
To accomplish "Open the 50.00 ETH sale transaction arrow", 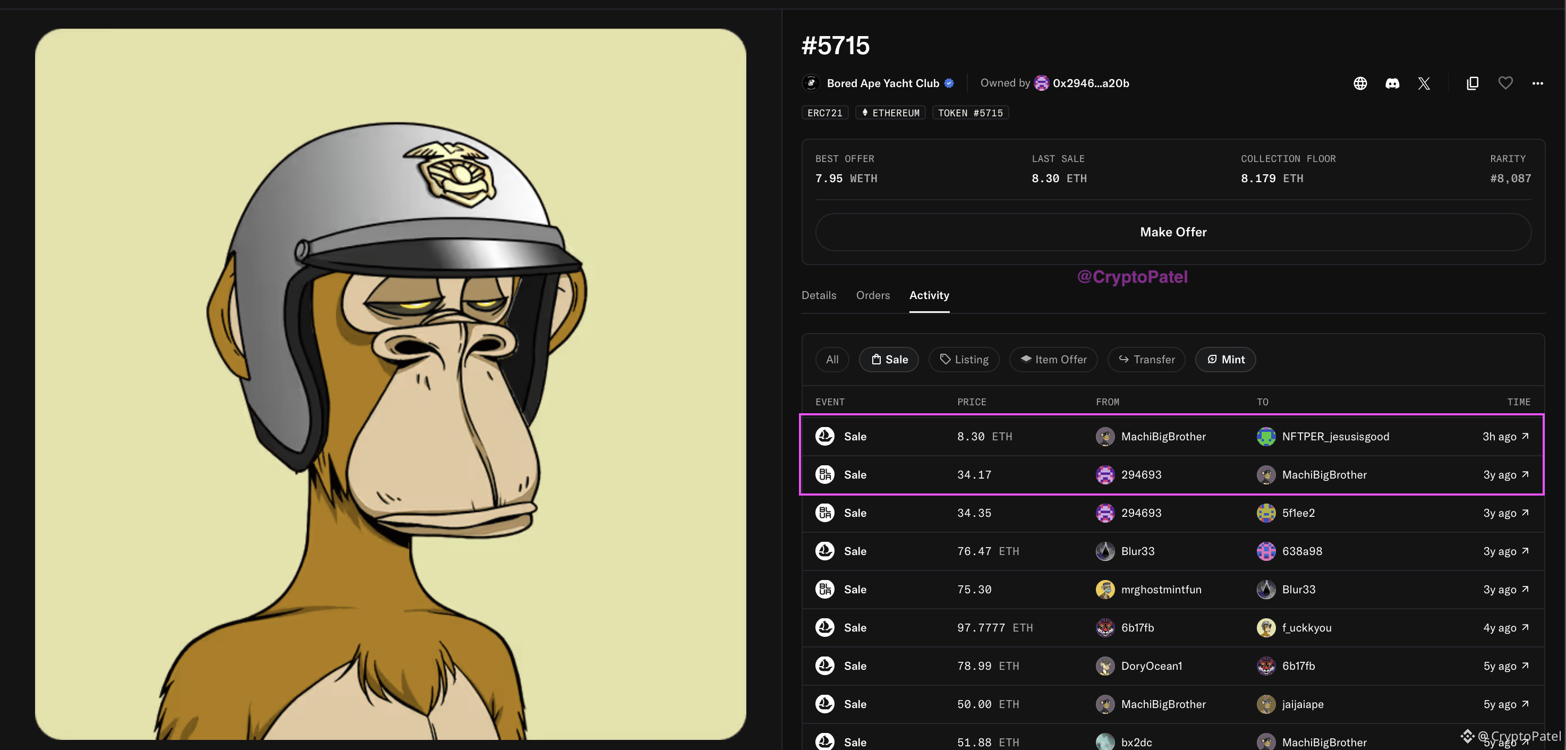I will tap(1525, 704).
